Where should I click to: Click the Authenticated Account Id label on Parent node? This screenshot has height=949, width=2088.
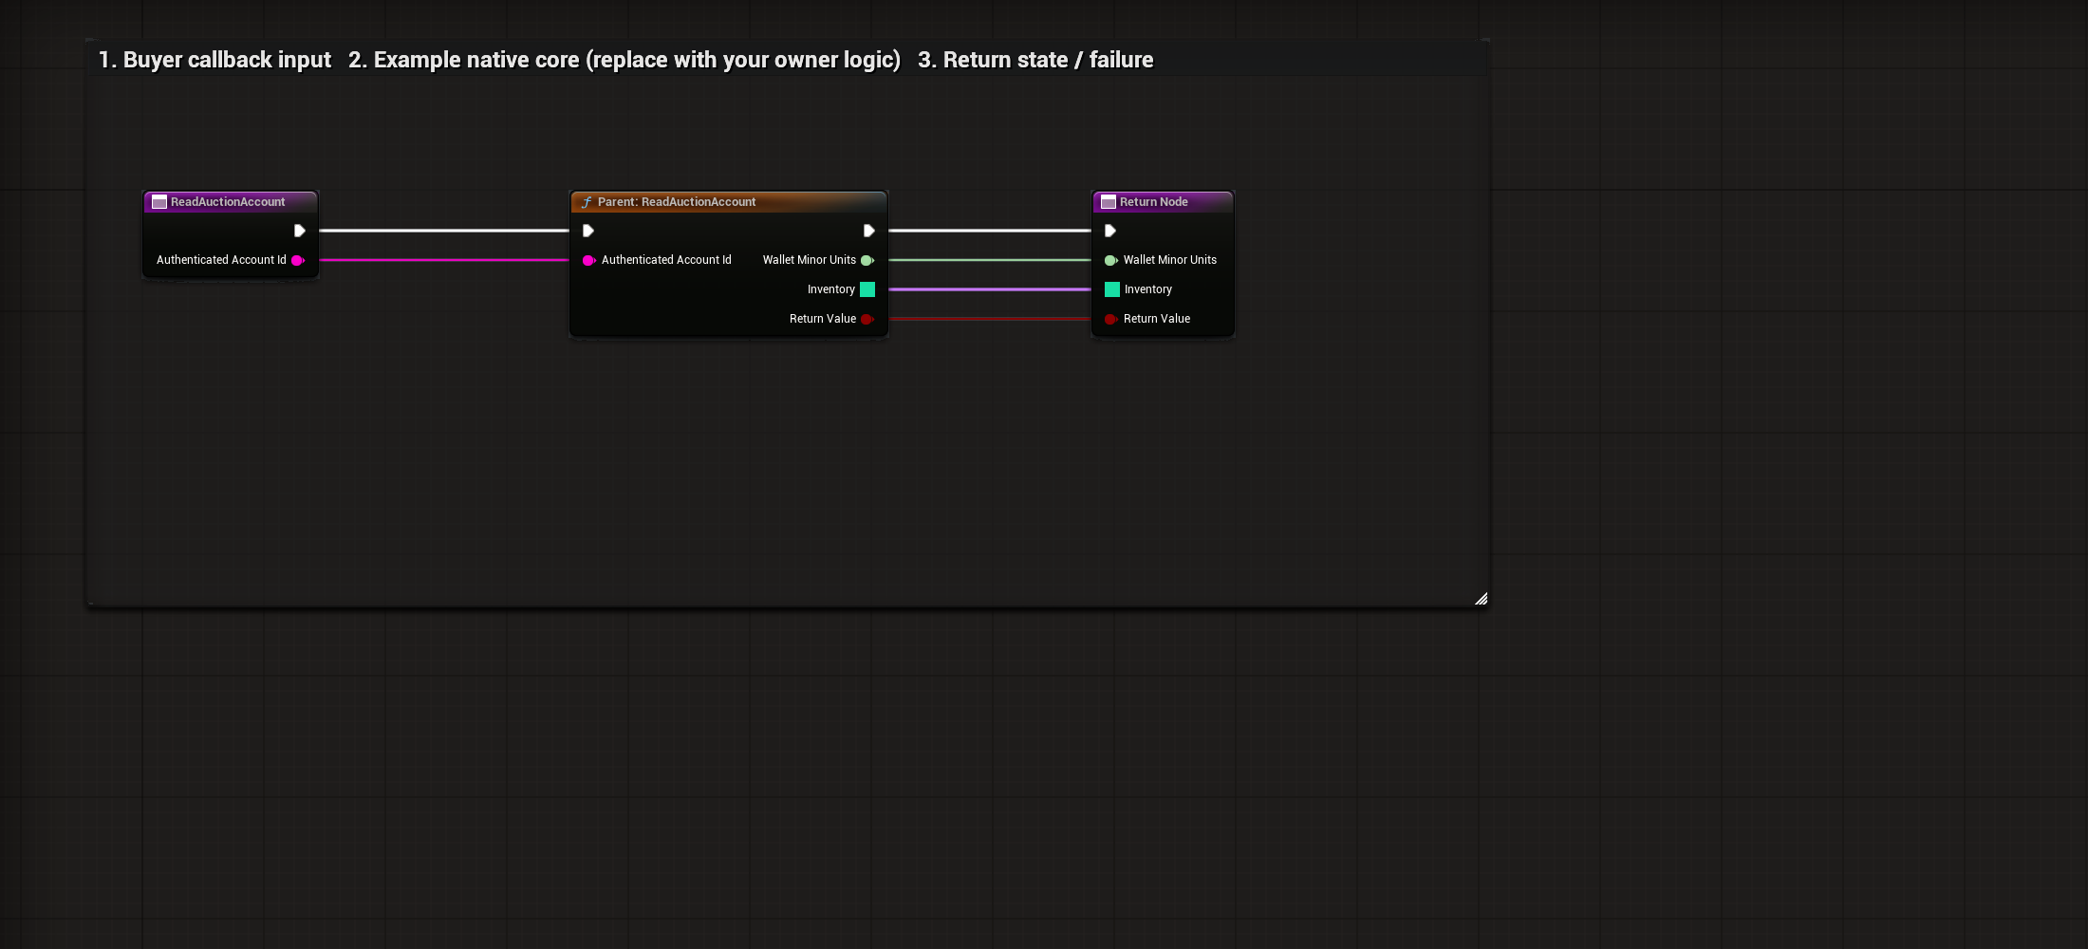[x=666, y=260]
